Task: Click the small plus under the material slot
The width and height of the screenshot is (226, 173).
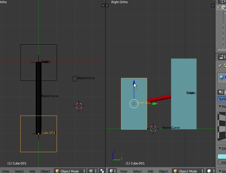Action: 221,81
